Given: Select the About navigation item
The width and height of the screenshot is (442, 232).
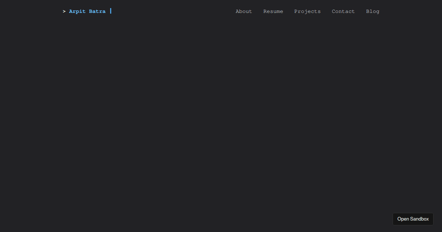Looking at the screenshot, I should click(243, 11).
